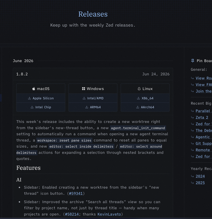Open the 2025 yearly recap
This screenshot has width=212, height=219.
(200, 183)
